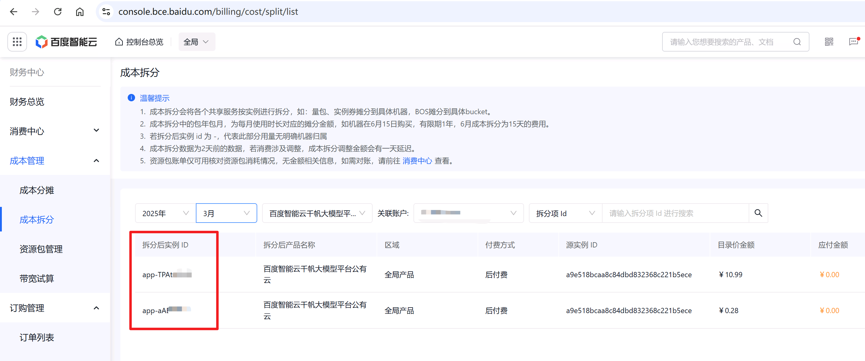Click the 目录价金额 column header
Screen dimensions: 865x361
(x=736, y=245)
